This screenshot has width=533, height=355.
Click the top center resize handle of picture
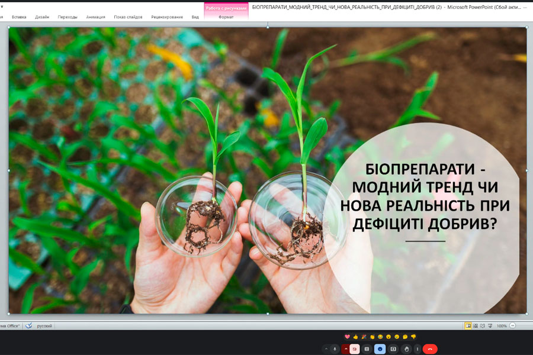click(268, 27)
